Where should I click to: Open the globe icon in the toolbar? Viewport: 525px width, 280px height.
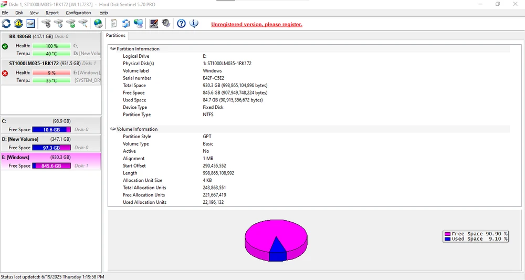click(98, 24)
